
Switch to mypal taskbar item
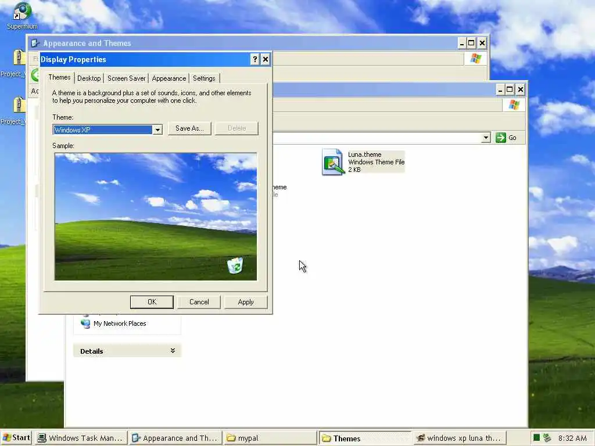[270, 438]
